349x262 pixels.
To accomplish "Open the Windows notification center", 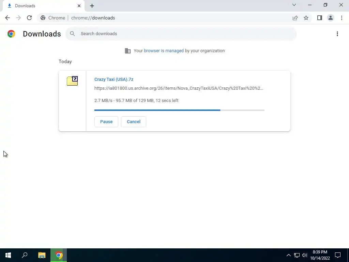I will click(x=338, y=255).
